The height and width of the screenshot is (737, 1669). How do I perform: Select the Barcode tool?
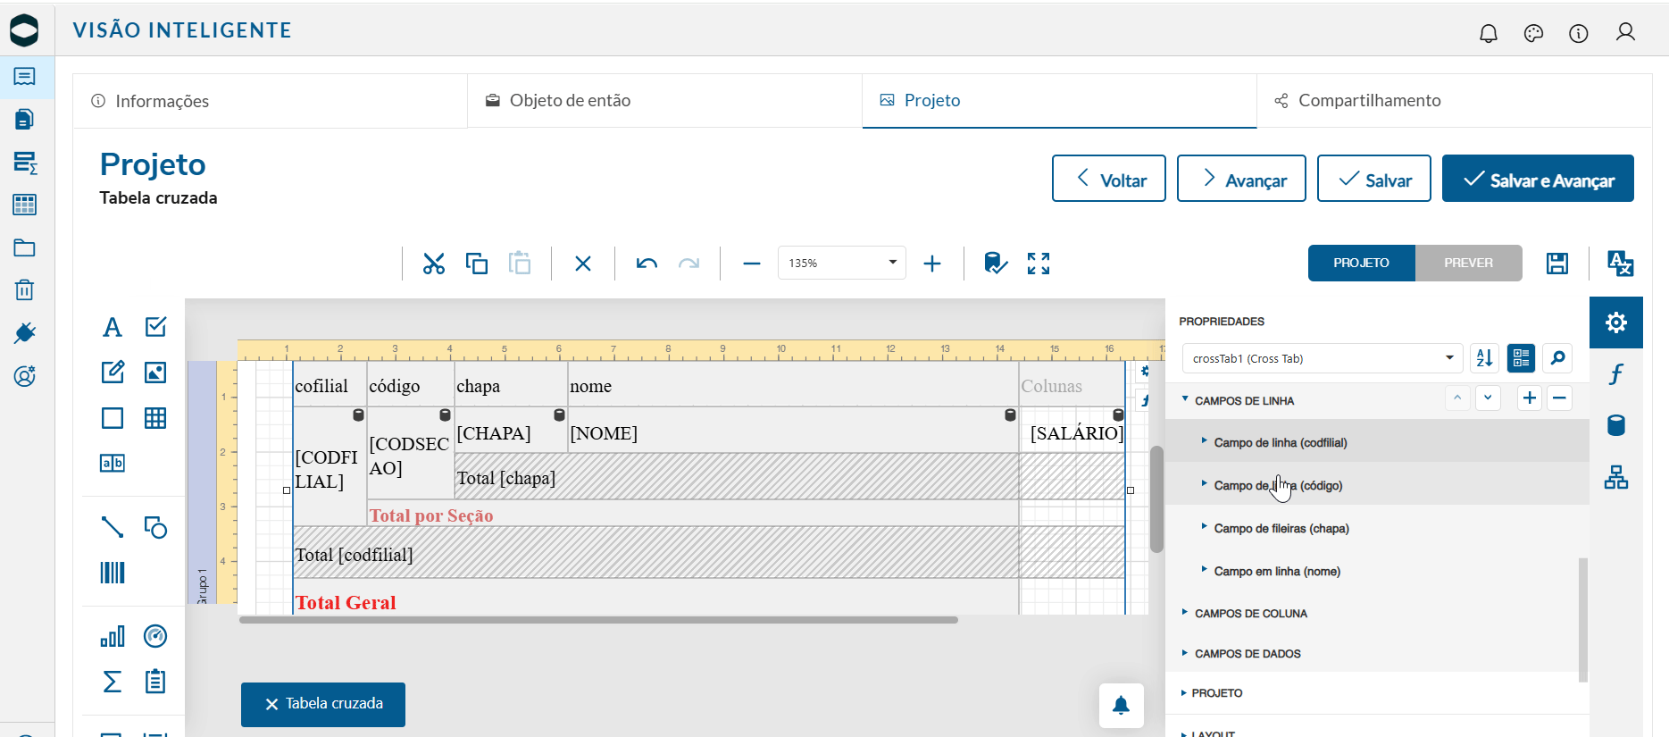(113, 573)
